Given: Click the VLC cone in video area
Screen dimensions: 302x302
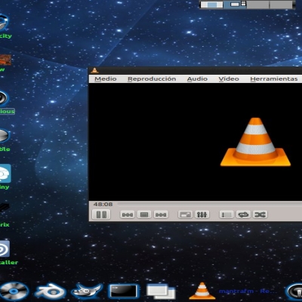Looking at the screenshot, I should click(255, 142).
